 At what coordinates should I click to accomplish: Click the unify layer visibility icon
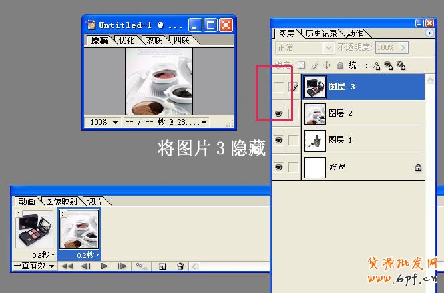pos(388,65)
